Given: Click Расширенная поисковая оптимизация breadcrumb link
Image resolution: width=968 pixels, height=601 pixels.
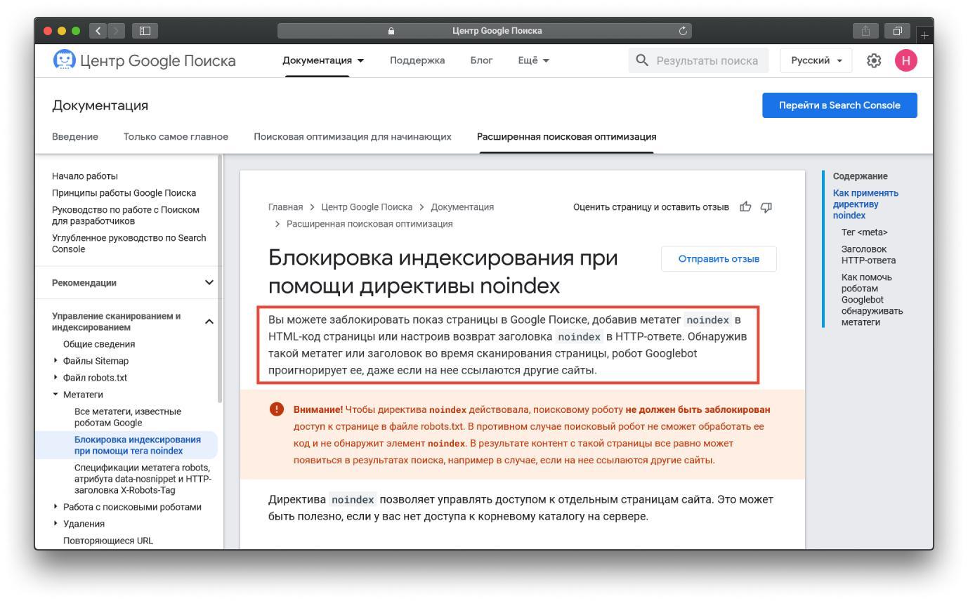Looking at the screenshot, I should pyautogui.click(x=369, y=223).
